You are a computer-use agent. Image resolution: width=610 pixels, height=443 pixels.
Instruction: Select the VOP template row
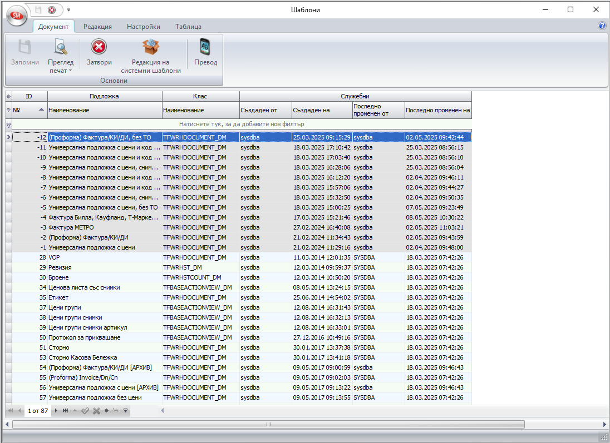pyautogui.click(x=242, y=257)
